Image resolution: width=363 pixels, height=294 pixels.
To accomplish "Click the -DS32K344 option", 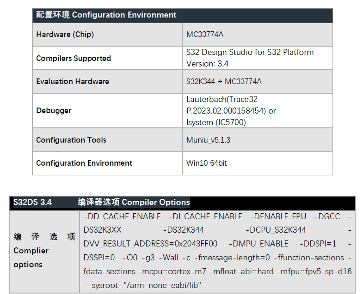I will coord(184,230).
